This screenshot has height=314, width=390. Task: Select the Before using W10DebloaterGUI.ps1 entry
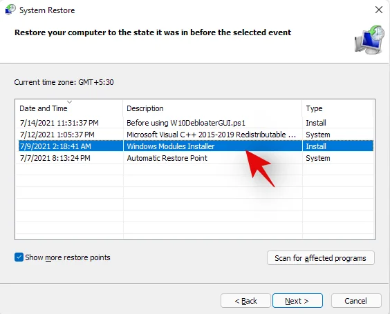(186, 123)
